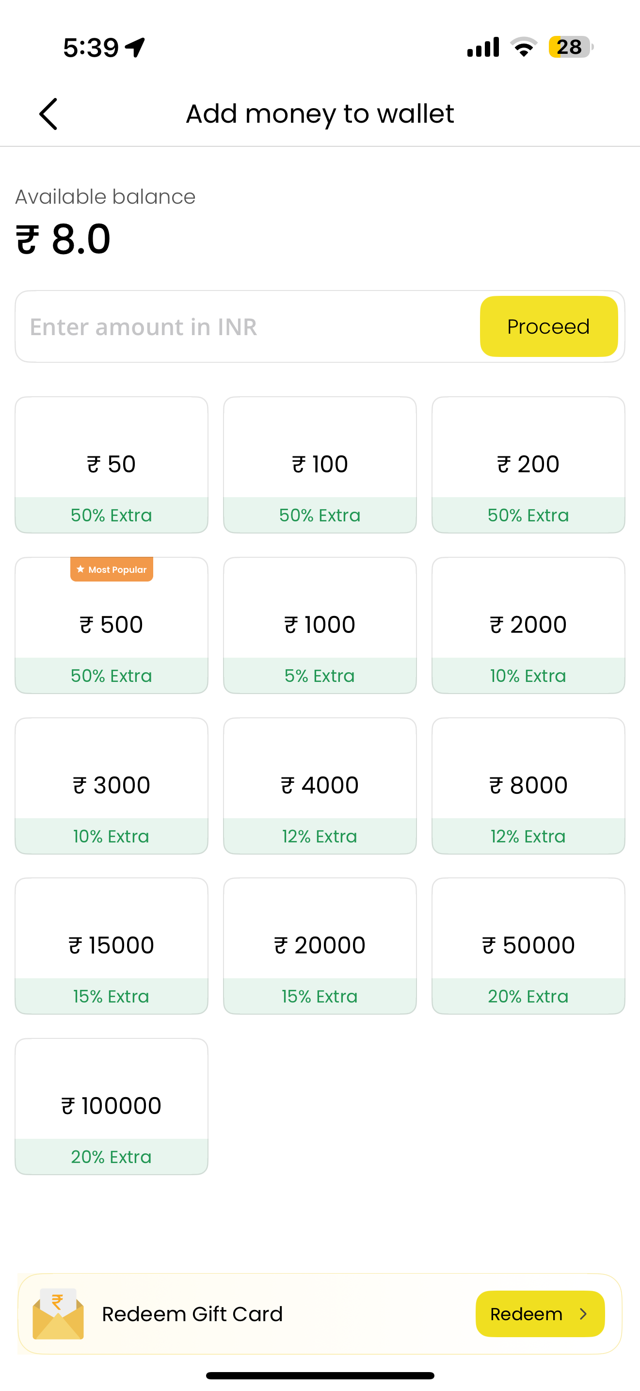Pick the ₹ 500 Most Popular amount
The image size is (640, 1391).
[x=112, y=625]
